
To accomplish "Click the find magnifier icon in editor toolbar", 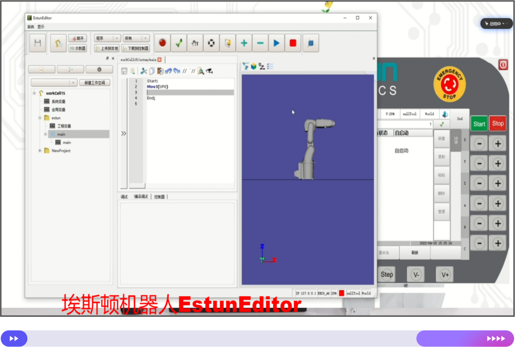I will [201, 71].
